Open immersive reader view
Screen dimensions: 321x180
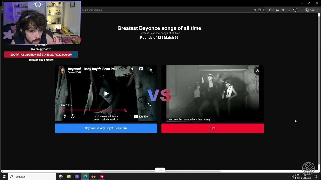[259, 10]
